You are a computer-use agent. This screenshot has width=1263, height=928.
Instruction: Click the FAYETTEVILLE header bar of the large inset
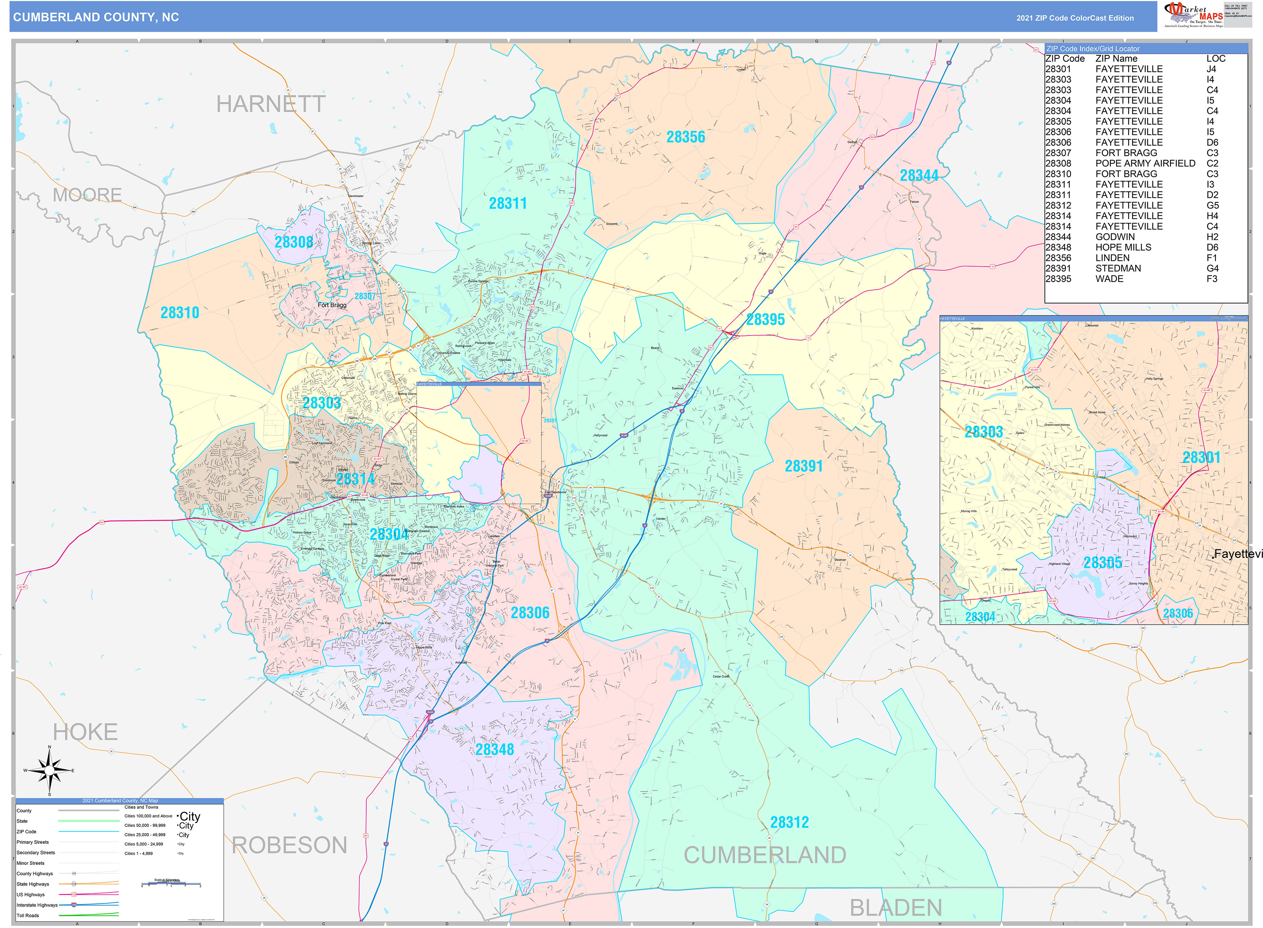coord(1093,318)
